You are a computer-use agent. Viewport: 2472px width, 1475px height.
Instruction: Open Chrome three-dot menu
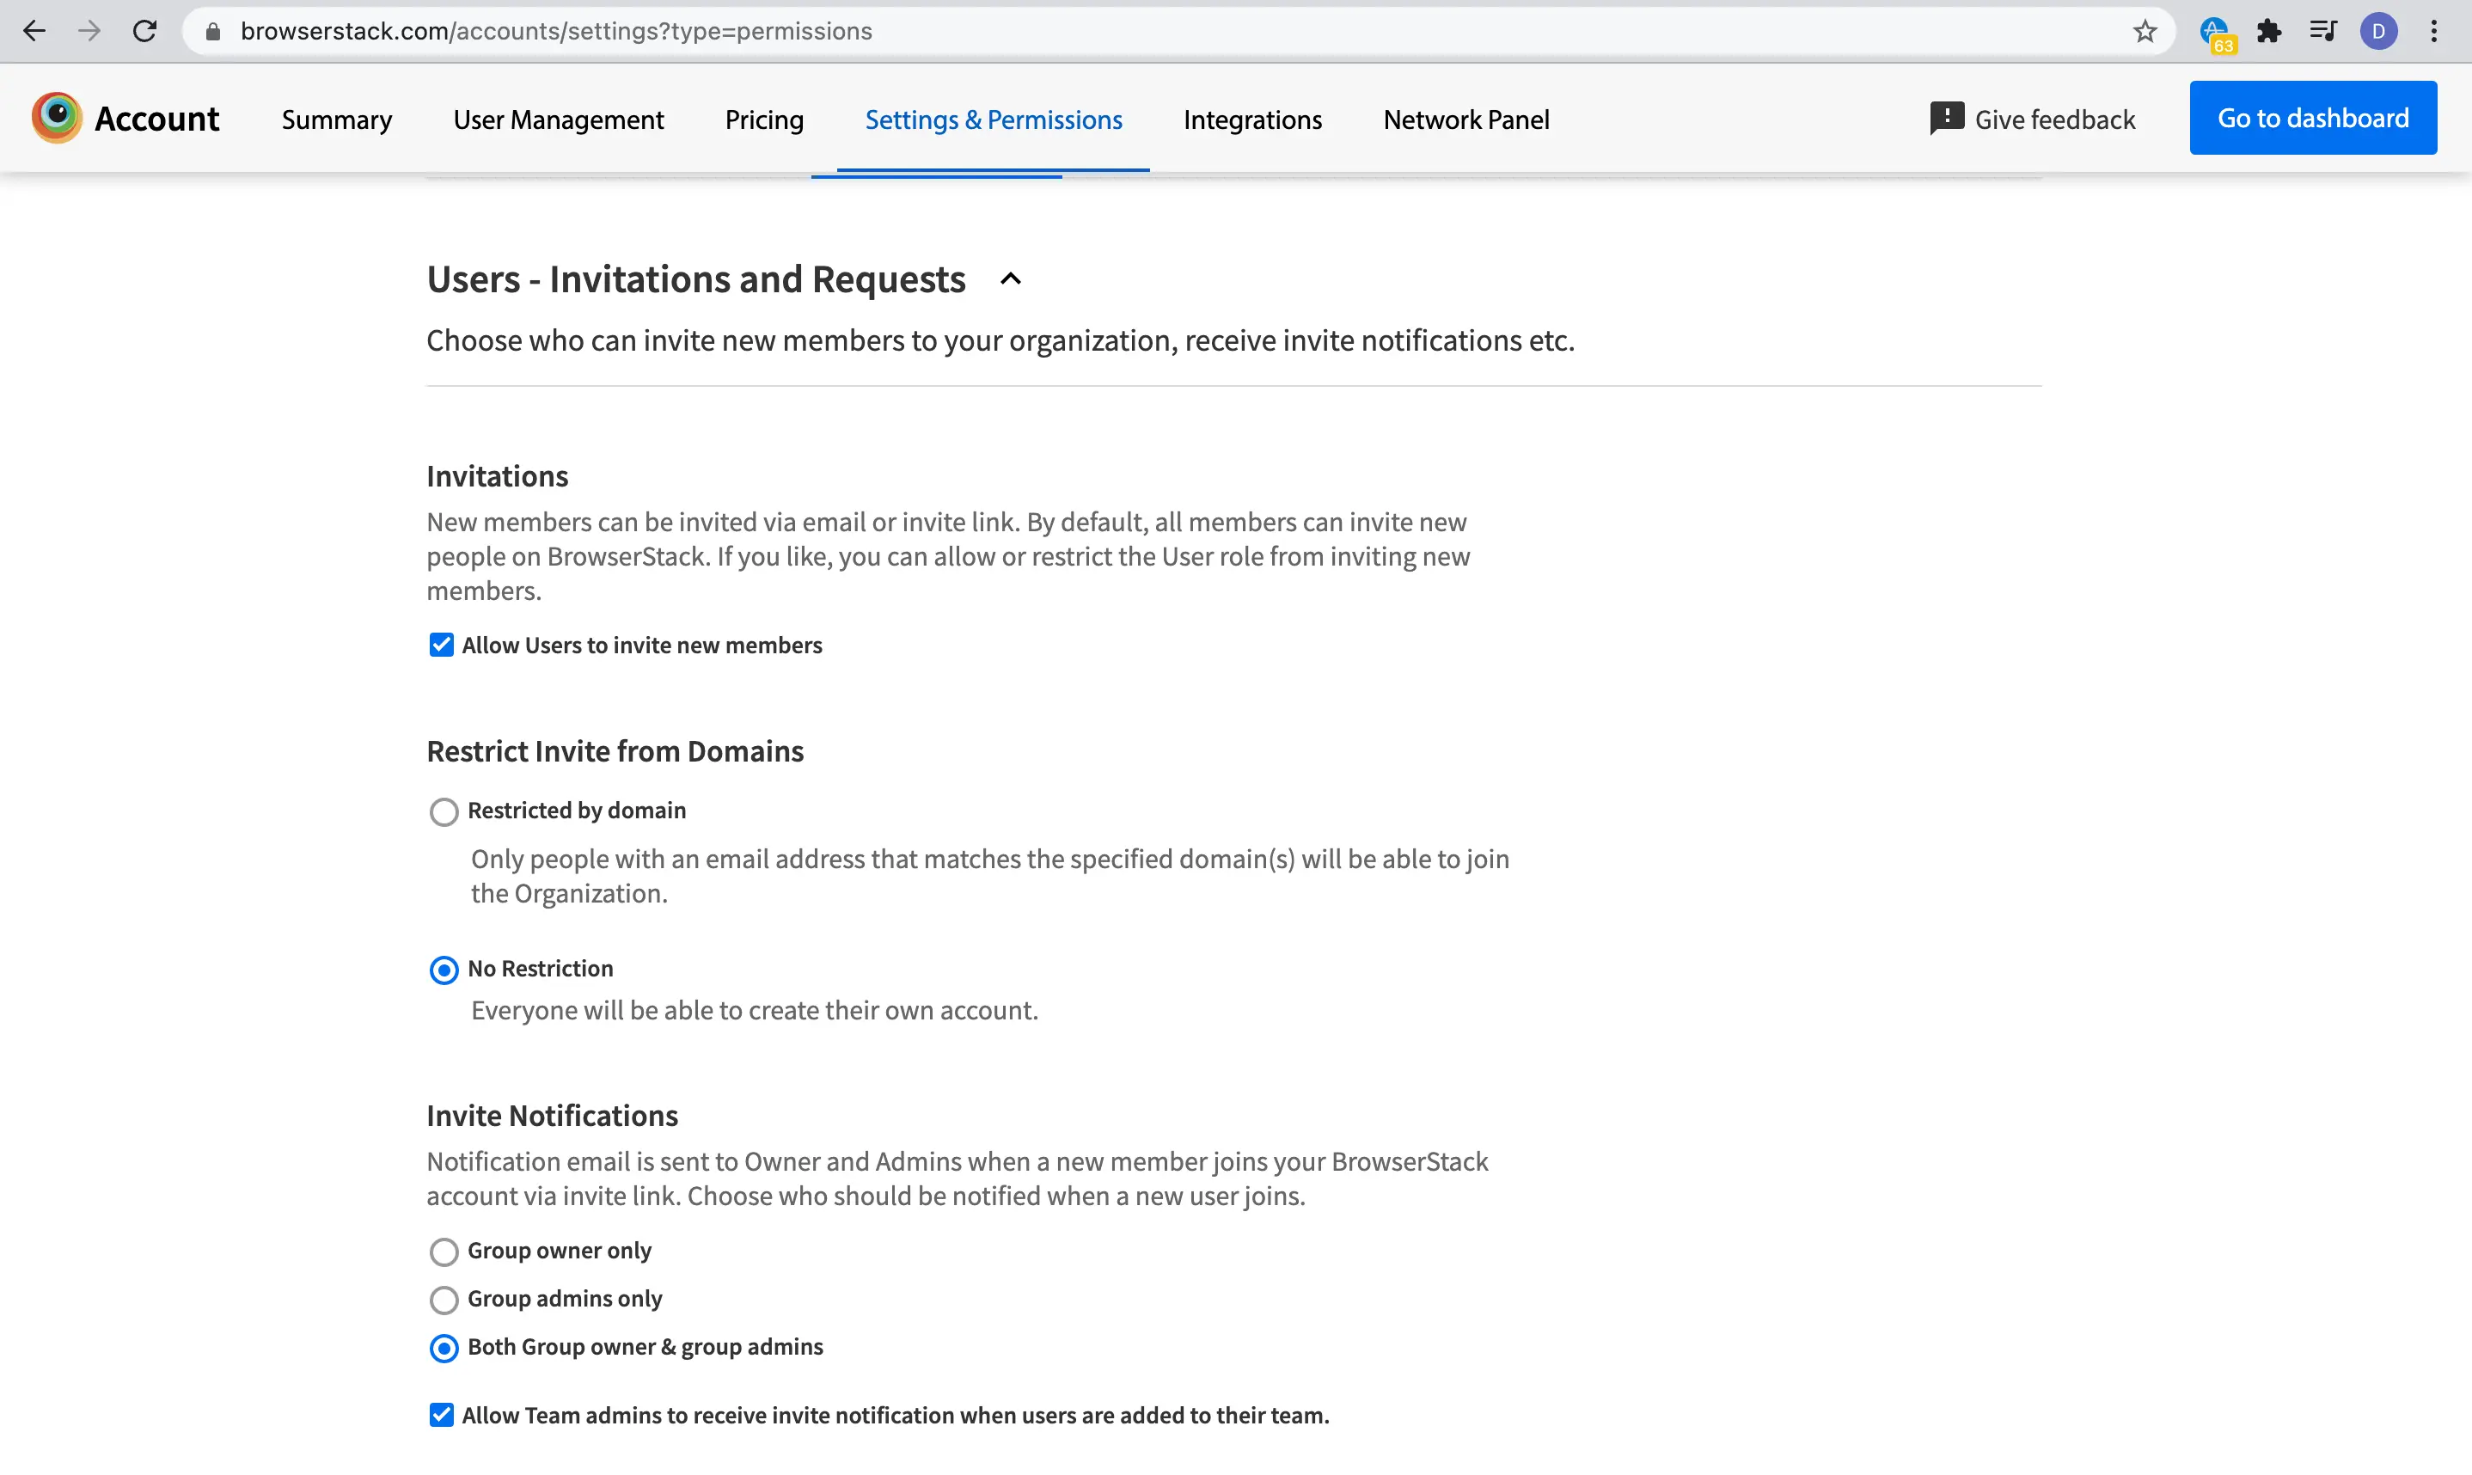click(x=2433, y=31)
